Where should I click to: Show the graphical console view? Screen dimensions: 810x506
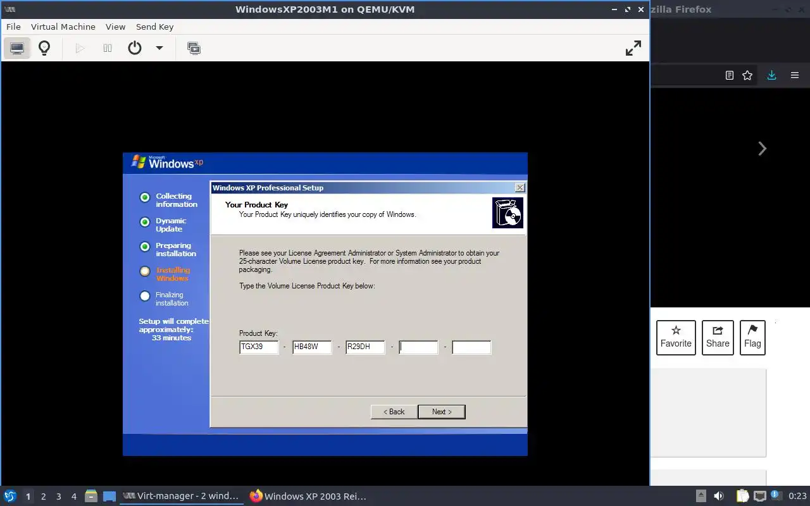[17, 48]
